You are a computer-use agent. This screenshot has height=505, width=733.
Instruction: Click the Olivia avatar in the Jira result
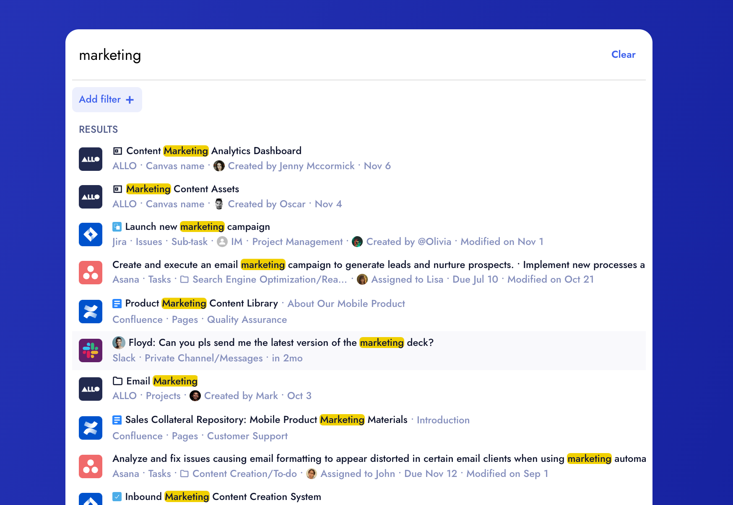357,242
